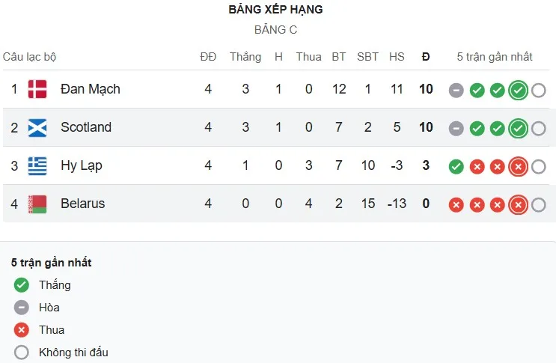This screenshot has width=556, height=363.
Task: Click the Scotland flag icon
Action: pos(37,128)
